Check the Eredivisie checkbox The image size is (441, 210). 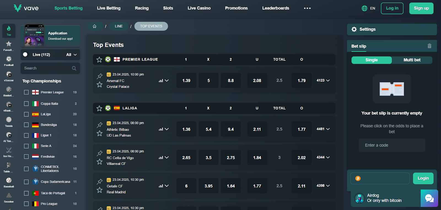click(26, 157)
